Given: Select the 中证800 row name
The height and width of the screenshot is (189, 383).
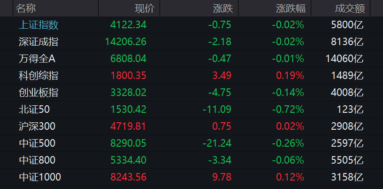Looking at the screenshot, I should coord(37,160).
